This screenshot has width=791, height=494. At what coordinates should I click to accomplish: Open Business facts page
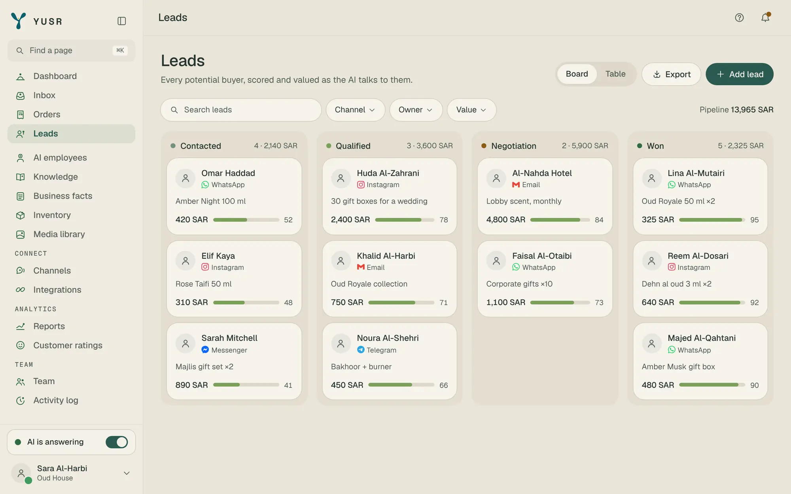[71, 196]
